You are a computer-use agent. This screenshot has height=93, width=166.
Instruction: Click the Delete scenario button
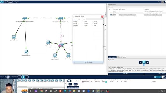pos(75,84)
